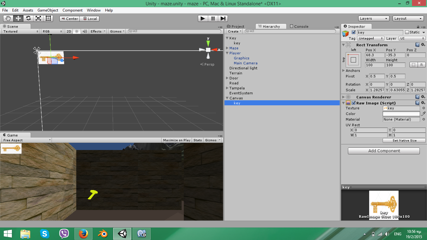This screenshot has width=427, height=240.
Task: Click the green Y axis cone of scene gizmo
Action: 208,43
